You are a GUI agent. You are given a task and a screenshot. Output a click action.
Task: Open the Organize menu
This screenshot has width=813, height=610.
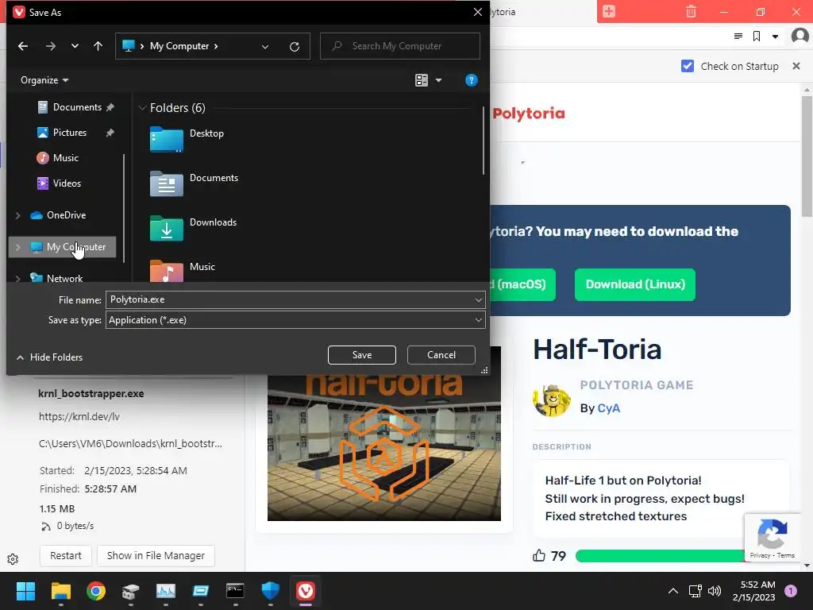pos(44,80)
